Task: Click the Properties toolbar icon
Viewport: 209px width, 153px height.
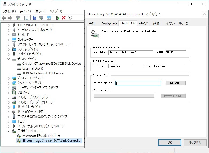Action: tap(26, 18)
